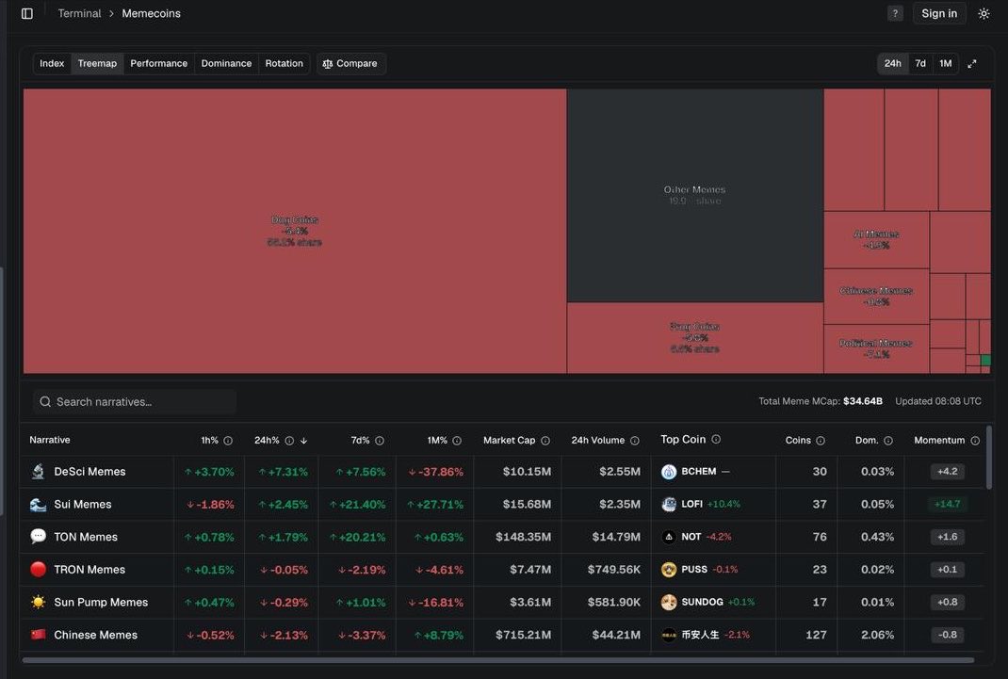
Task: Click the Updated 08:08 UTC timestamp
Action: pos(938,401)
